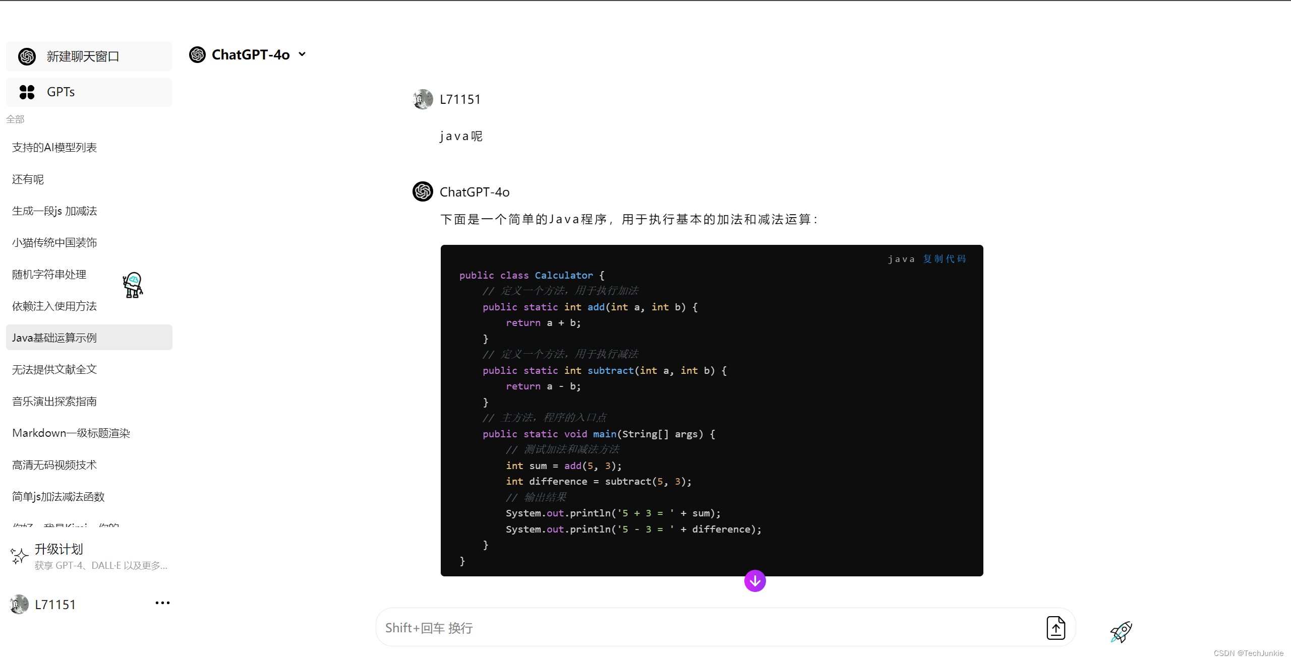
Task: Click the rocket send message icon
Action: [1121, 632]
